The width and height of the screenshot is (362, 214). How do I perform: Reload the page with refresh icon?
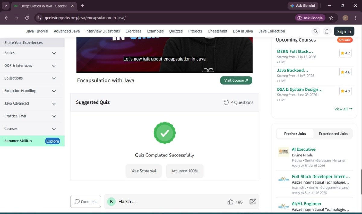tap(27, 18)
